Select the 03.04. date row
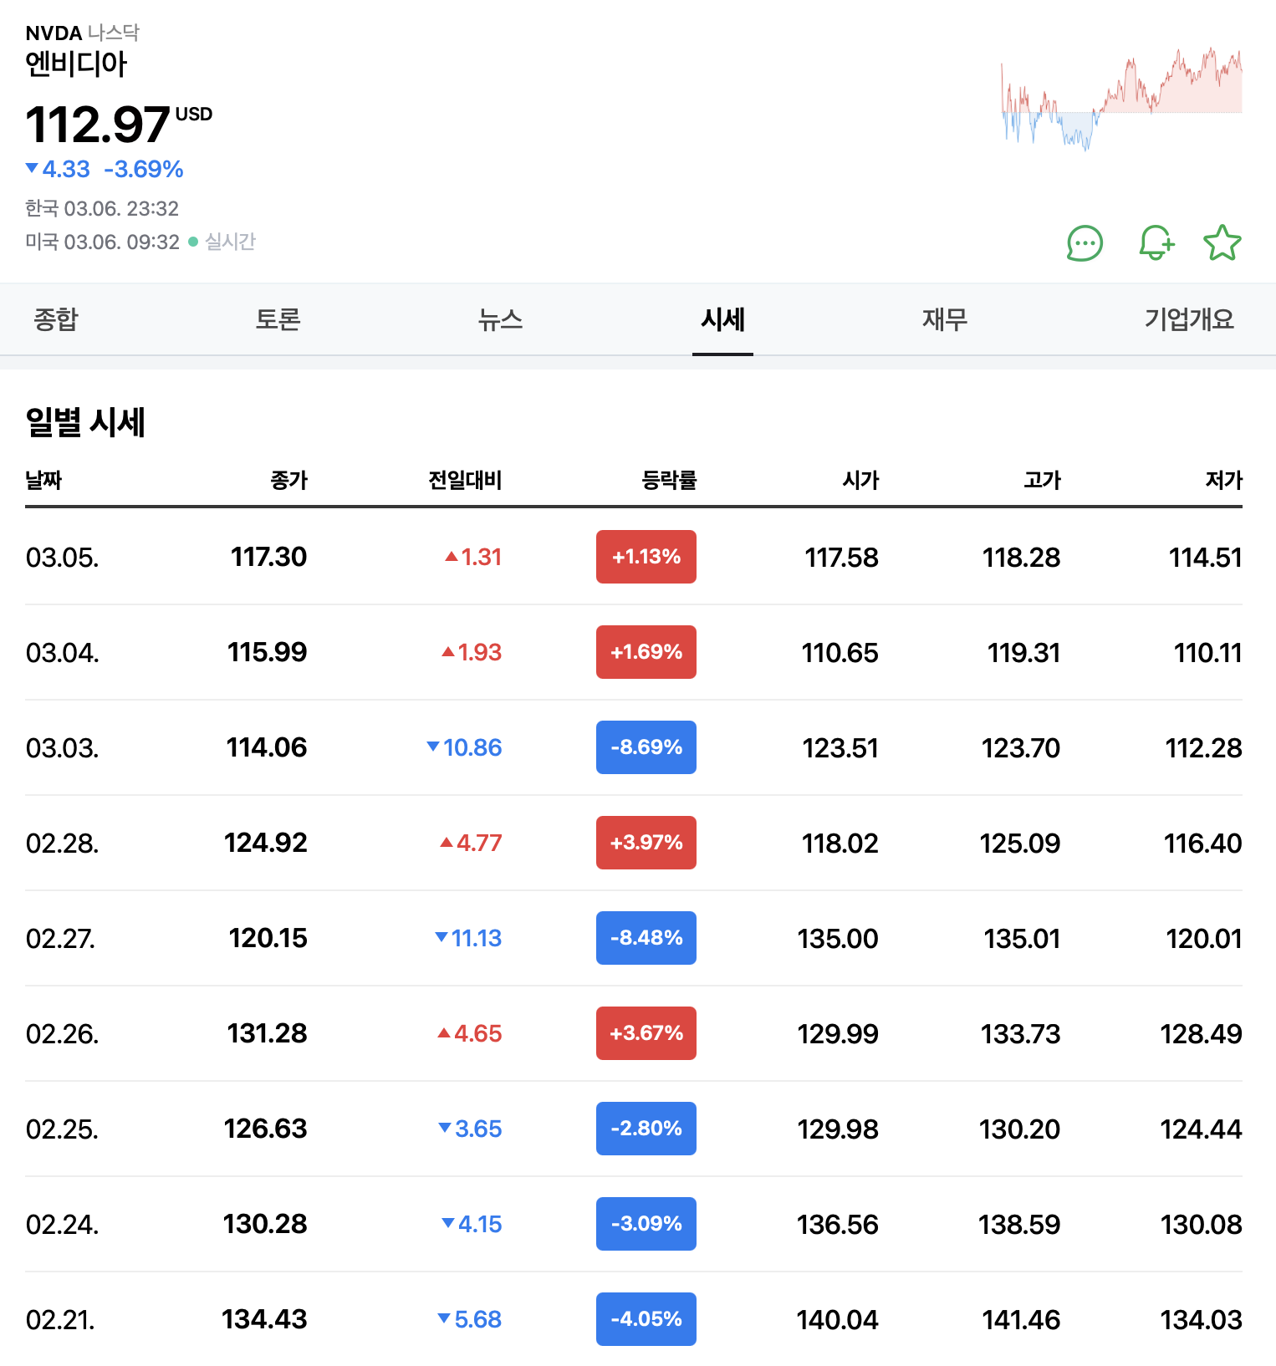 click(634, 652)
